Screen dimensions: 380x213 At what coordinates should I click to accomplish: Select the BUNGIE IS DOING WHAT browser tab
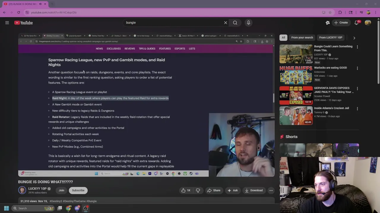click(23, 4)
